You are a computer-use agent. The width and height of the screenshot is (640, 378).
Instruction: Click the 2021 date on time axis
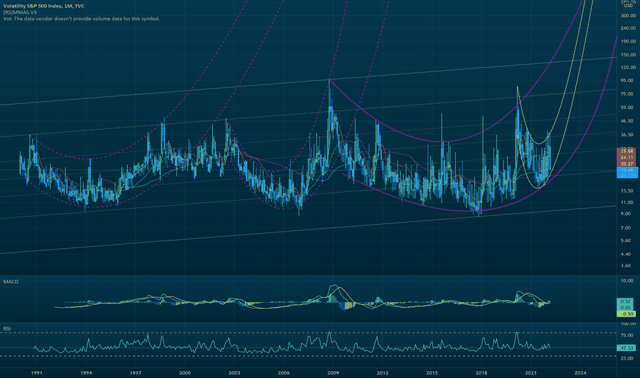click(x=531, y=373)
